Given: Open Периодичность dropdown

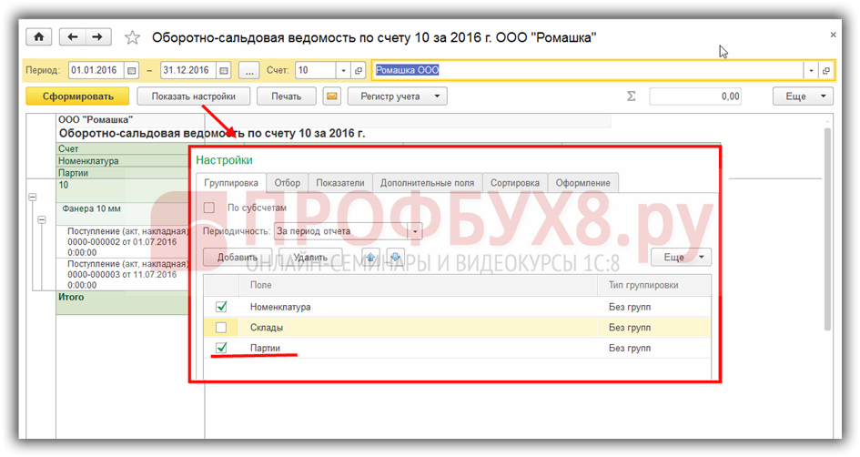Looking at the screenshot, I should click(415, 231).
